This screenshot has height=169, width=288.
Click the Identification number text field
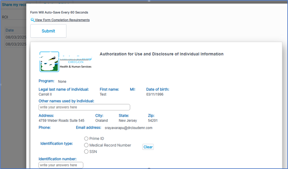point(61,165)
